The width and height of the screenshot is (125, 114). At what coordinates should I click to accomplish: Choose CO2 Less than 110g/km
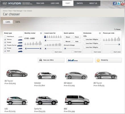(x=92, y=43)
